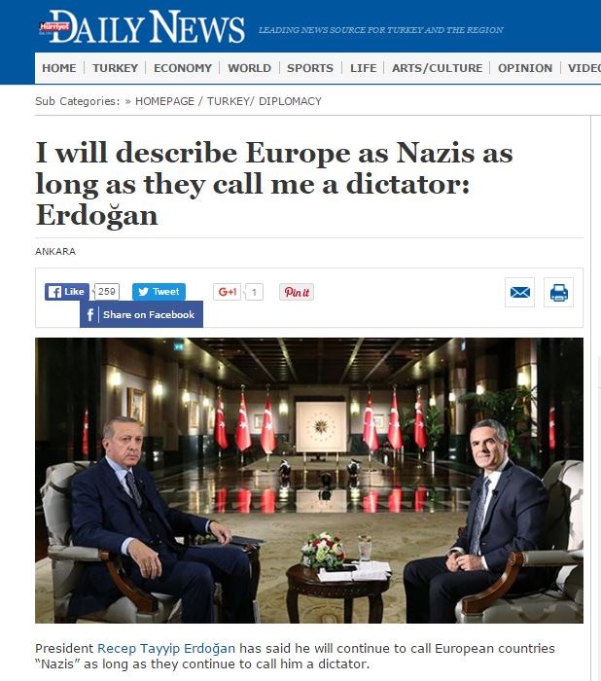Viewport: 601px width, 681px height.
Task: Click the Pin it button
Action: [297, 292]
